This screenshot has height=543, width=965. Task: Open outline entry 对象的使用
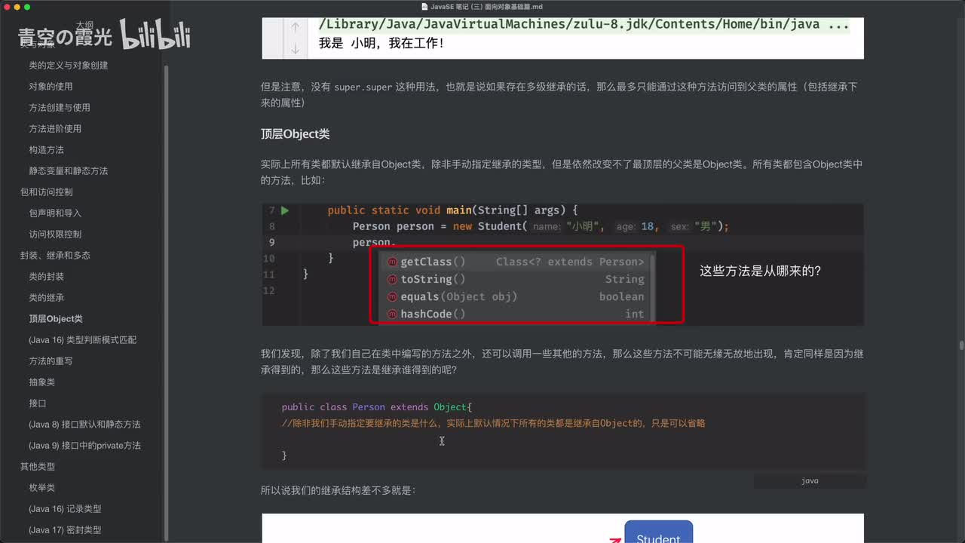(x=51, y=87)
